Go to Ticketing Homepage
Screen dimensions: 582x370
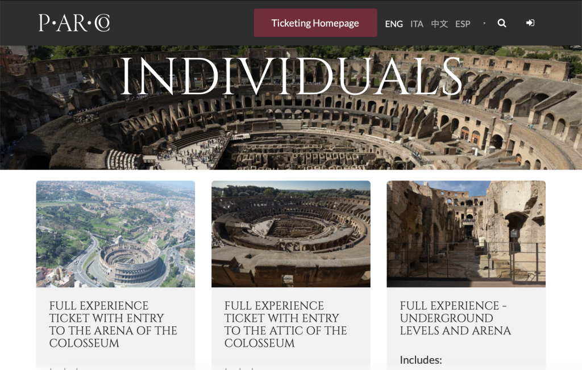pos(315,23)
